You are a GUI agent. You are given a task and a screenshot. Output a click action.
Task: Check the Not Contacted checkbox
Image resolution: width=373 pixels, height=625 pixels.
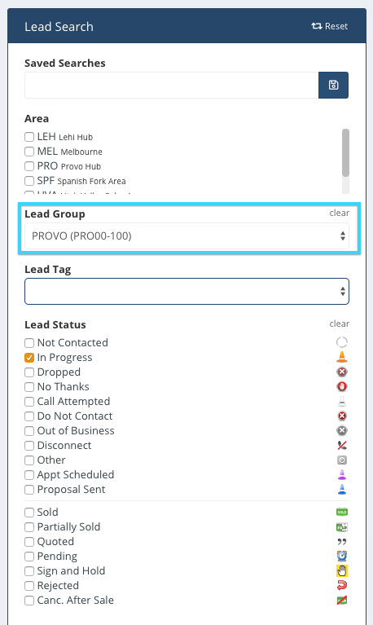[x=29, y=343]
